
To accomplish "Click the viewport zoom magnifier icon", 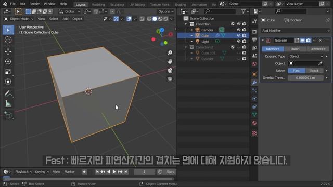I will 170,53.
